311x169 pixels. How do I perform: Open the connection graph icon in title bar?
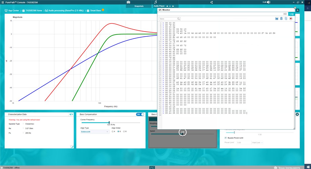(x=212, y=2)
